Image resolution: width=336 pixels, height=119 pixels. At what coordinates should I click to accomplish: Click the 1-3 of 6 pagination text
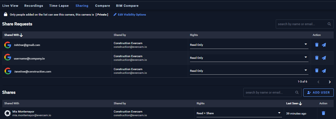click(302, 82)
